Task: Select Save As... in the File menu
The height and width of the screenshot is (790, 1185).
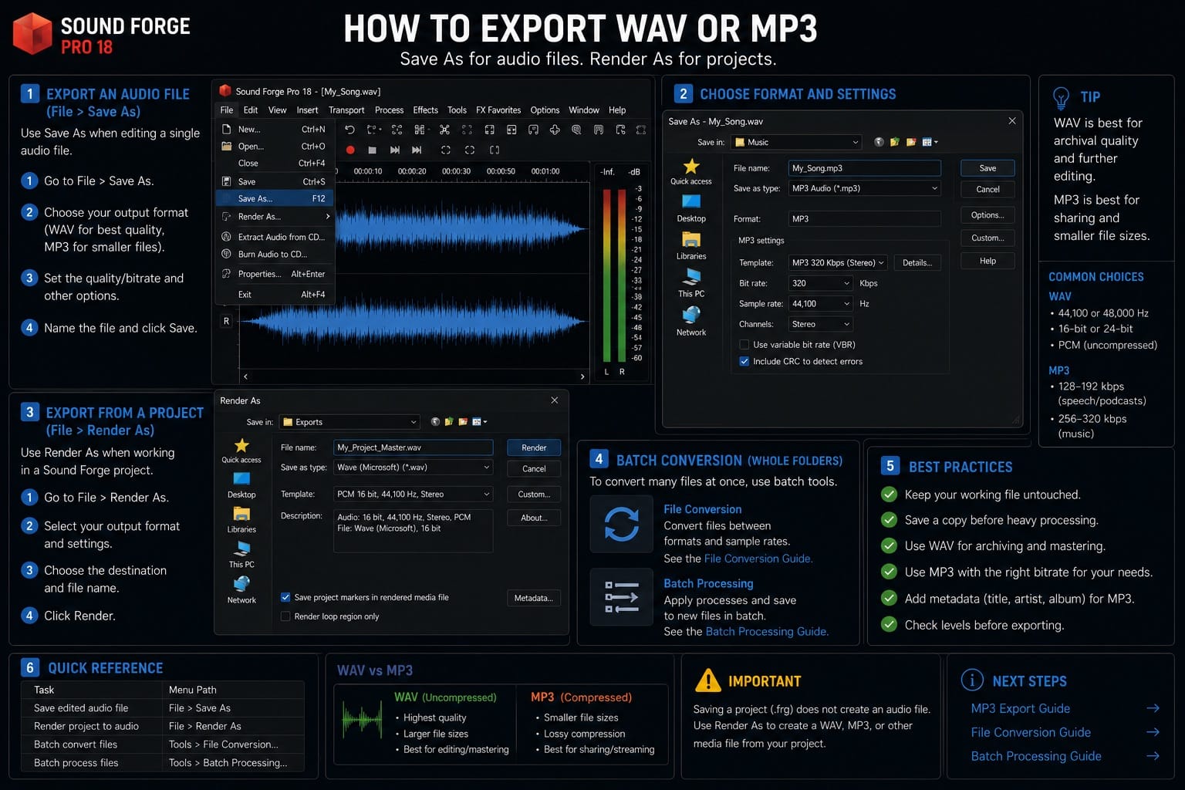Action: click(275, 198)
